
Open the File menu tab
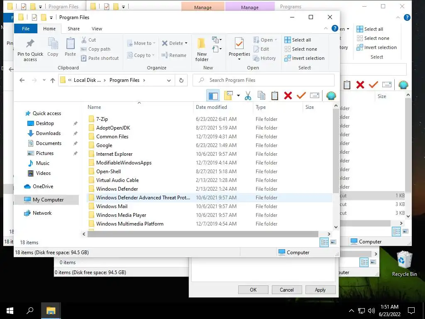(x=26, y=29)
